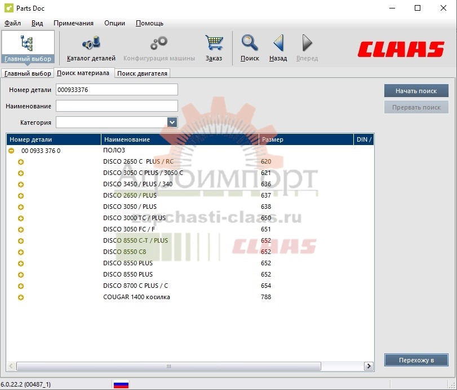Click the Russian flag language icon
The width and height of the screenshot is (457, 390).
(x=121, y=384)
